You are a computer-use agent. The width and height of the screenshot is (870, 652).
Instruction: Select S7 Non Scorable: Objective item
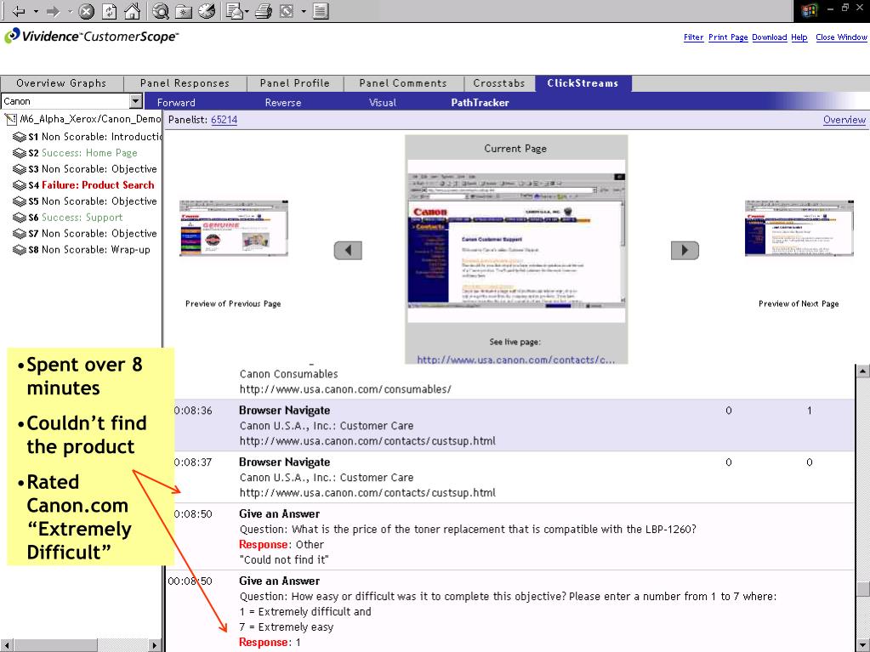point(93,234)
